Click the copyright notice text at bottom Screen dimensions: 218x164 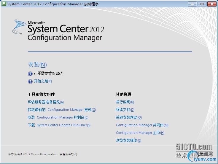pos(43,154)
